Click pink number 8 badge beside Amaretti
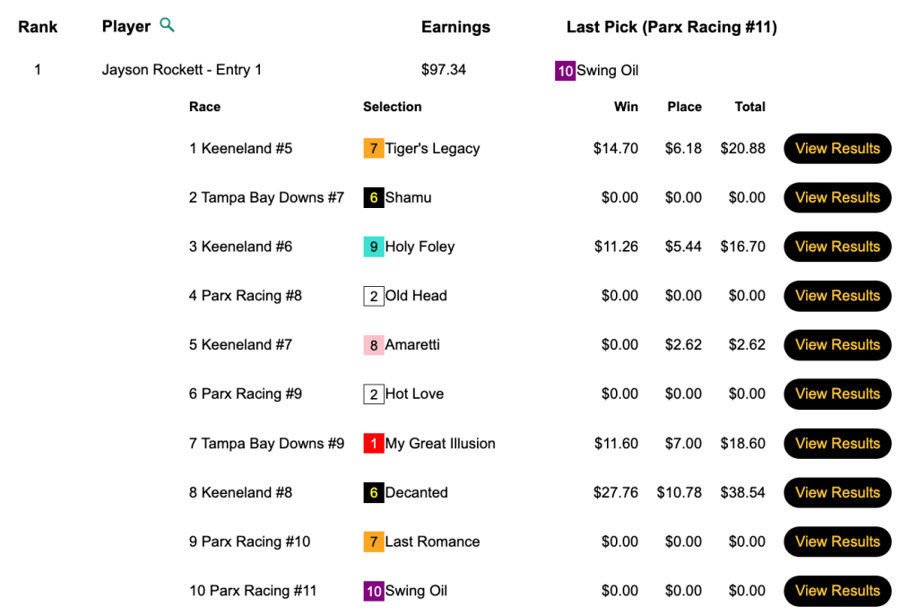Image resolution: width=918 pixels, height=615 pixels. pos(374,345)
